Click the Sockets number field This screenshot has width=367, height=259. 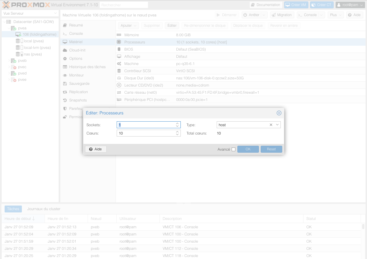tap(146, 125)
